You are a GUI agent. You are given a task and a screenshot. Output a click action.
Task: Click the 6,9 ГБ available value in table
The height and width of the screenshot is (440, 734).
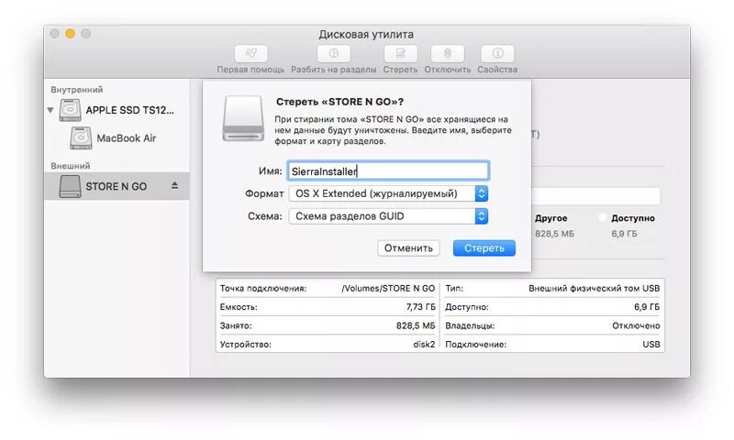click(x=647, y=307)
